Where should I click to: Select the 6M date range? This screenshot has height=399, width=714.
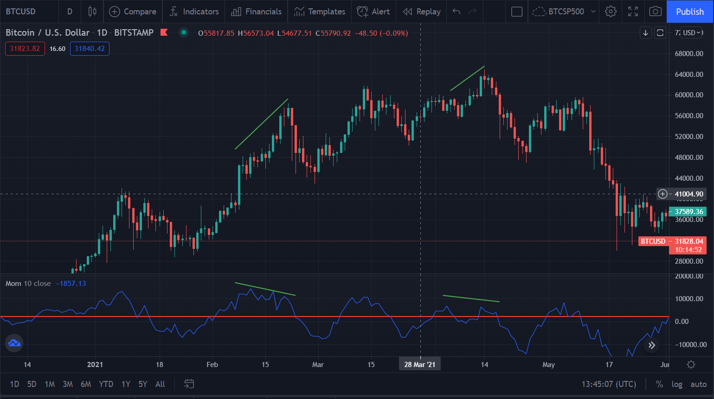86,384
